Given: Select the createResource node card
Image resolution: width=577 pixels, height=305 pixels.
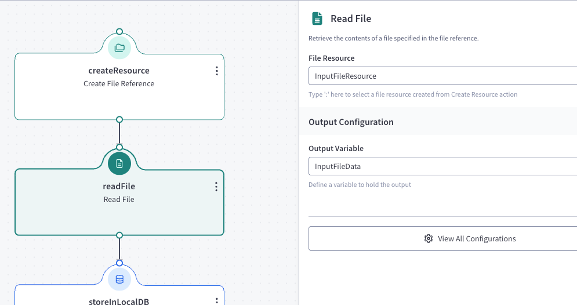Looking at the screenshot, I should (x=119, y=87).
